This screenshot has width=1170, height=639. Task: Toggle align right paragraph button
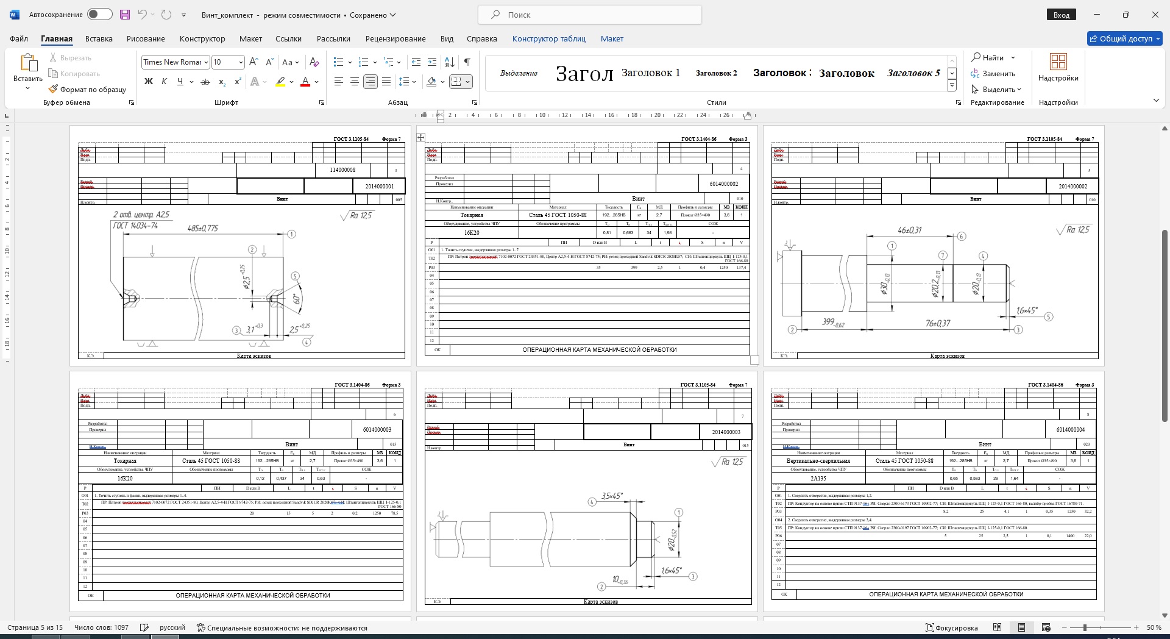(x=370, y=82)
